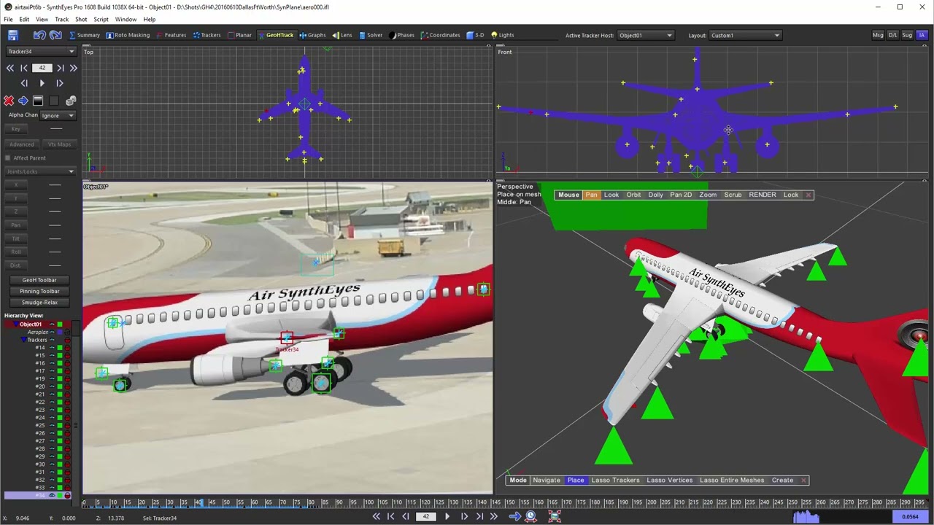934x525 pixels.
Task: Click the green color swatch for Object01
Action: (x=60, y=324)
